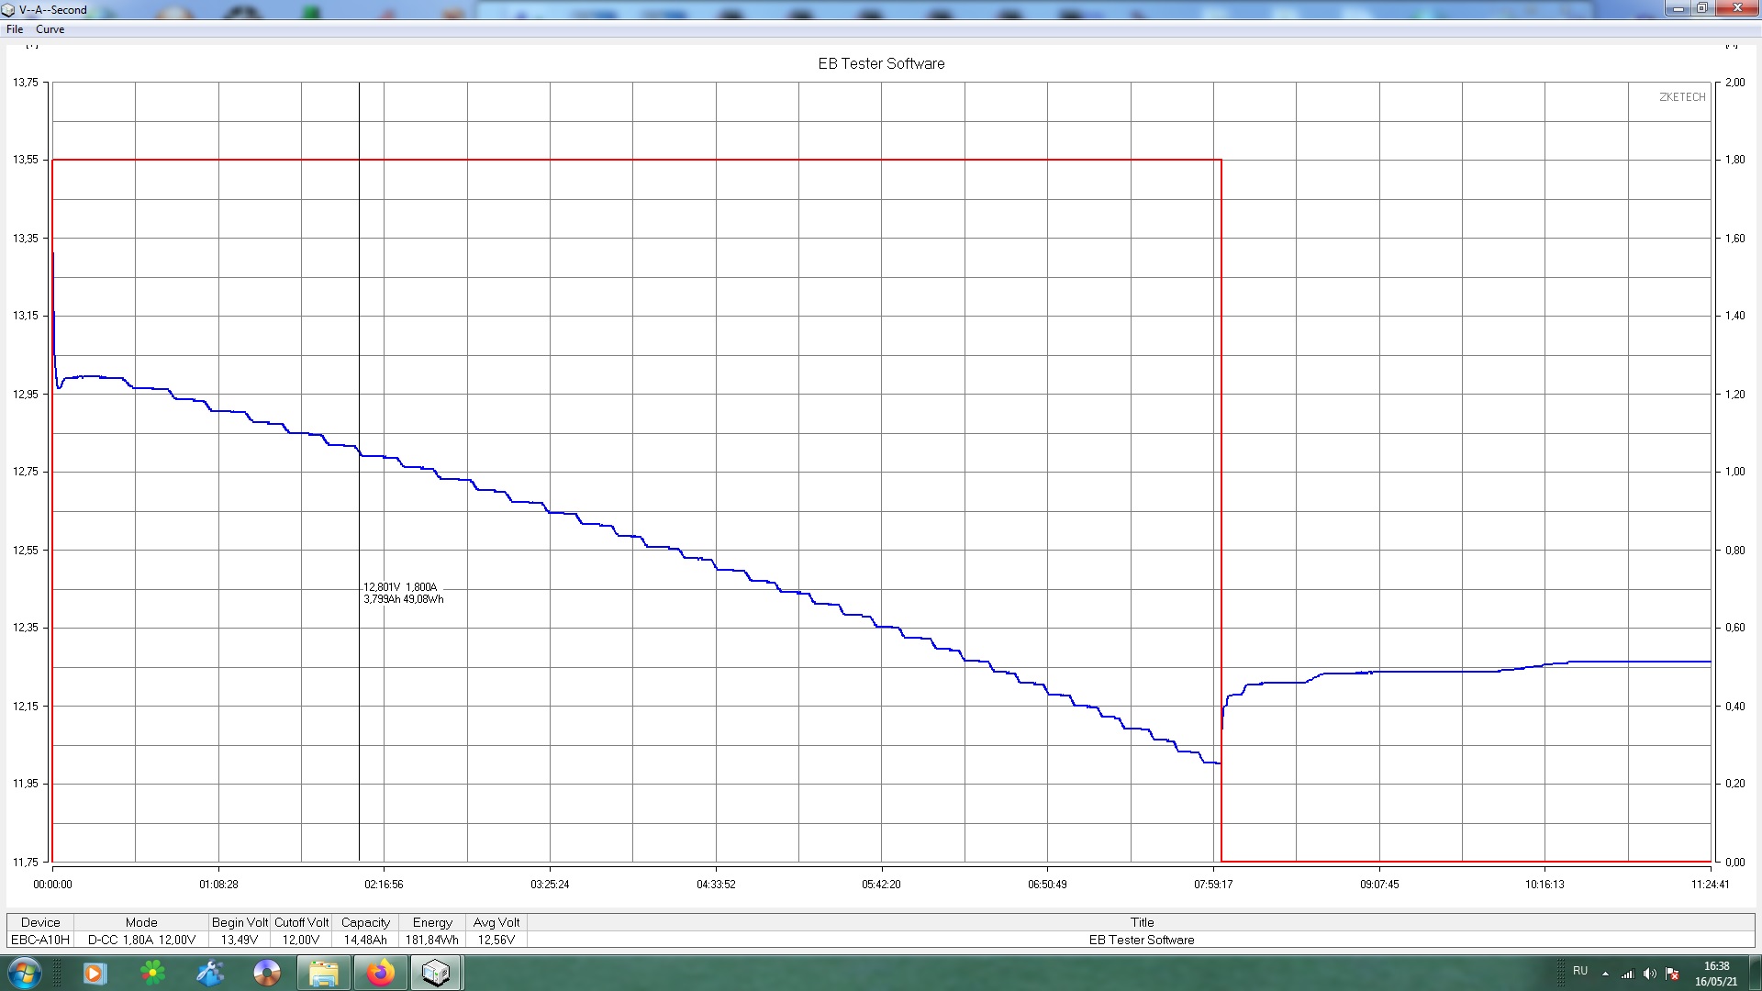Click Show Desktop button at taskbar end
1762x991 pixels.
(1756, 973)
